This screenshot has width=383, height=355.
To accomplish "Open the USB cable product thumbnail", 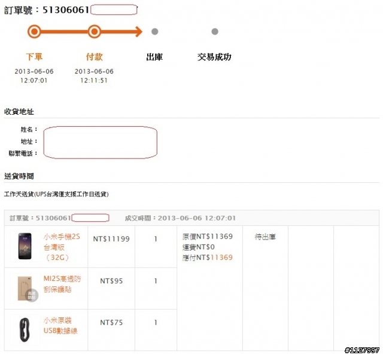I will point(25,330).
